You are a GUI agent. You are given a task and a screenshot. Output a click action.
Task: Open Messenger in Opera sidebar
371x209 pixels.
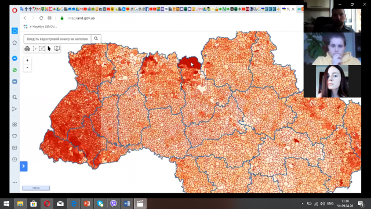point(14,58)
